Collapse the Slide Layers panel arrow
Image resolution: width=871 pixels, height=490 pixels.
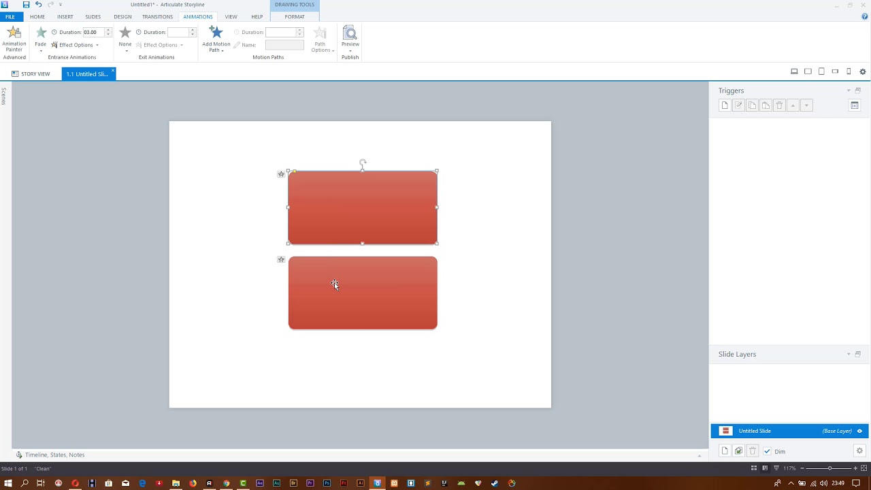849,354
